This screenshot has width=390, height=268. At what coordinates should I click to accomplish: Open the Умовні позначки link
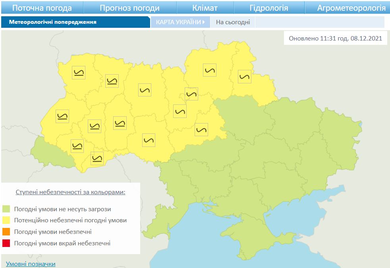(x=31, y=264)
